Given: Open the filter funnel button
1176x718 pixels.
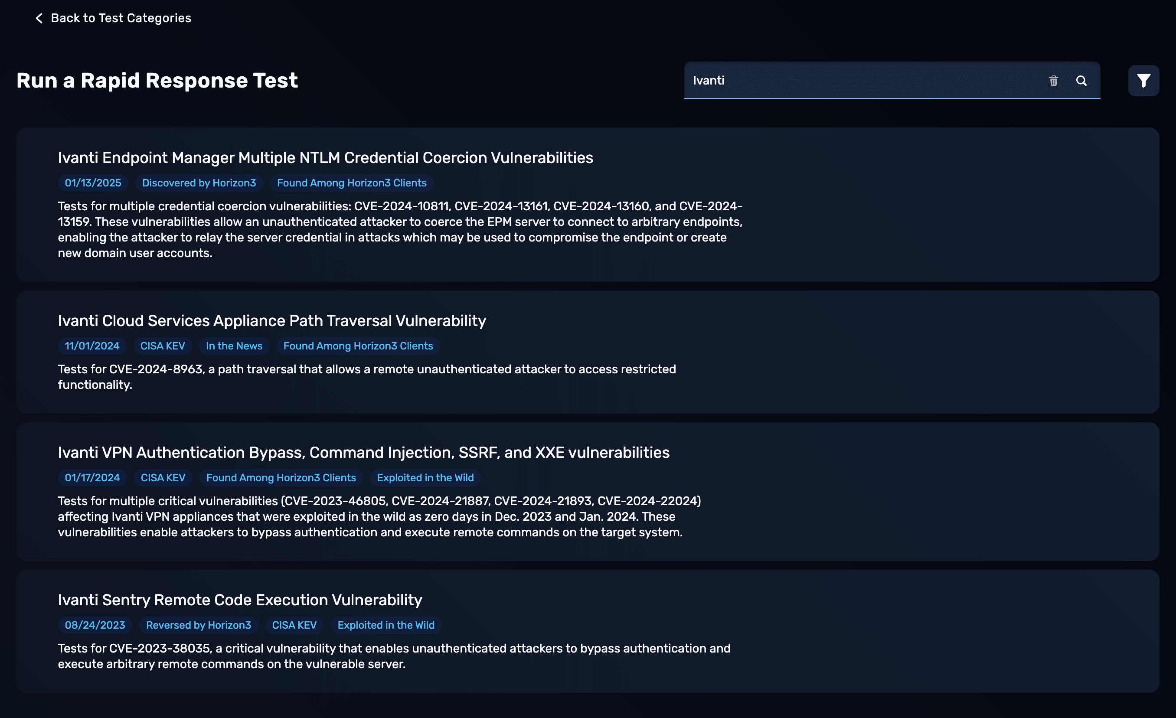Looking at the screenshot, I should (1143, 81).
